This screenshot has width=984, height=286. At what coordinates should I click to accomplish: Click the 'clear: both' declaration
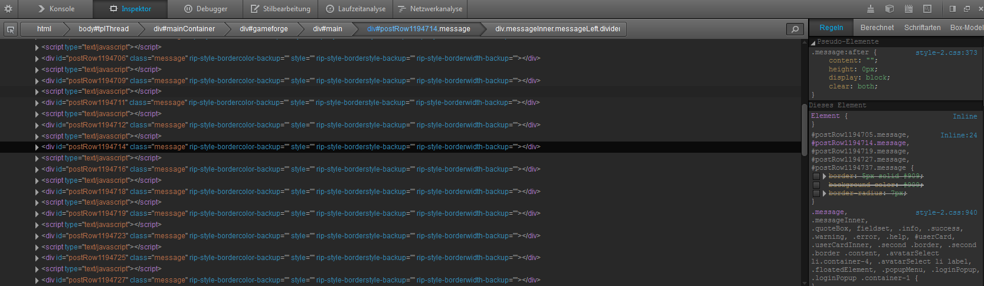(852, 87)
